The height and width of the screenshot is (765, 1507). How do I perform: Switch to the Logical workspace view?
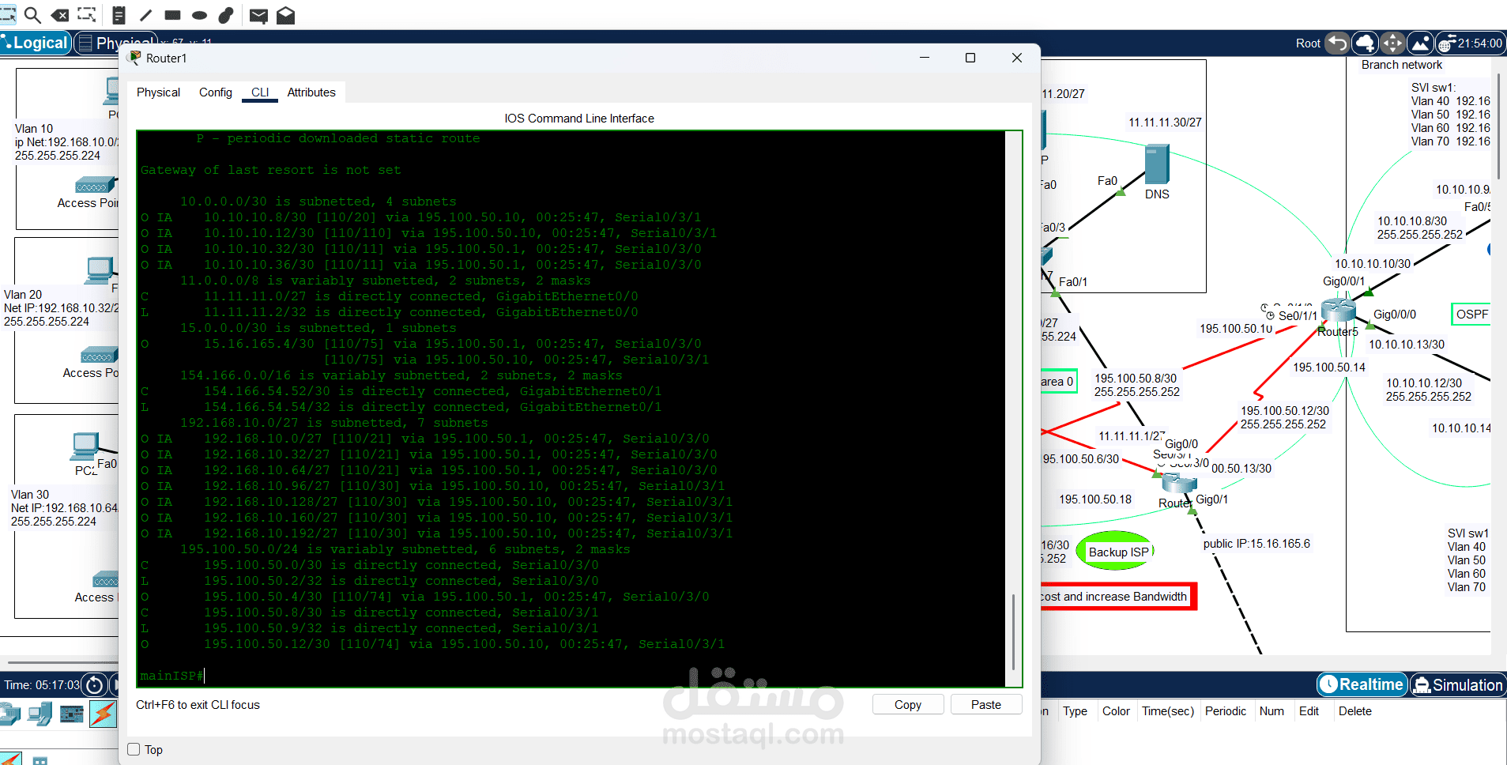[36, 43]
